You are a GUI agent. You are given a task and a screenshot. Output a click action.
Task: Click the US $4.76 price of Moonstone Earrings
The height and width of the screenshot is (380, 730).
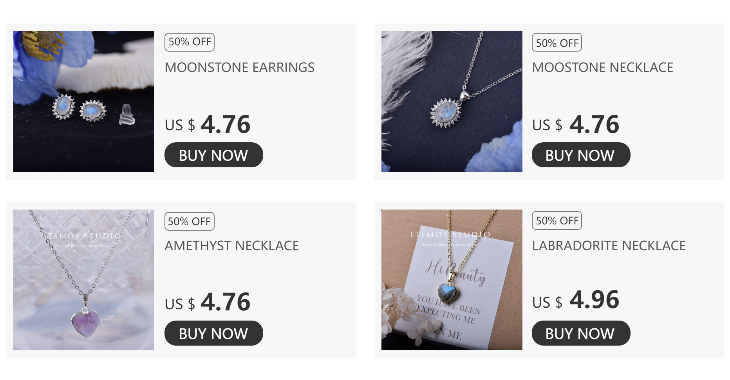pyautogui.click(x=208, y=124)
